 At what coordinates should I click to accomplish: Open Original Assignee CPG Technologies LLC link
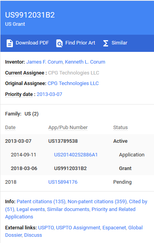(x=73, y=83)
